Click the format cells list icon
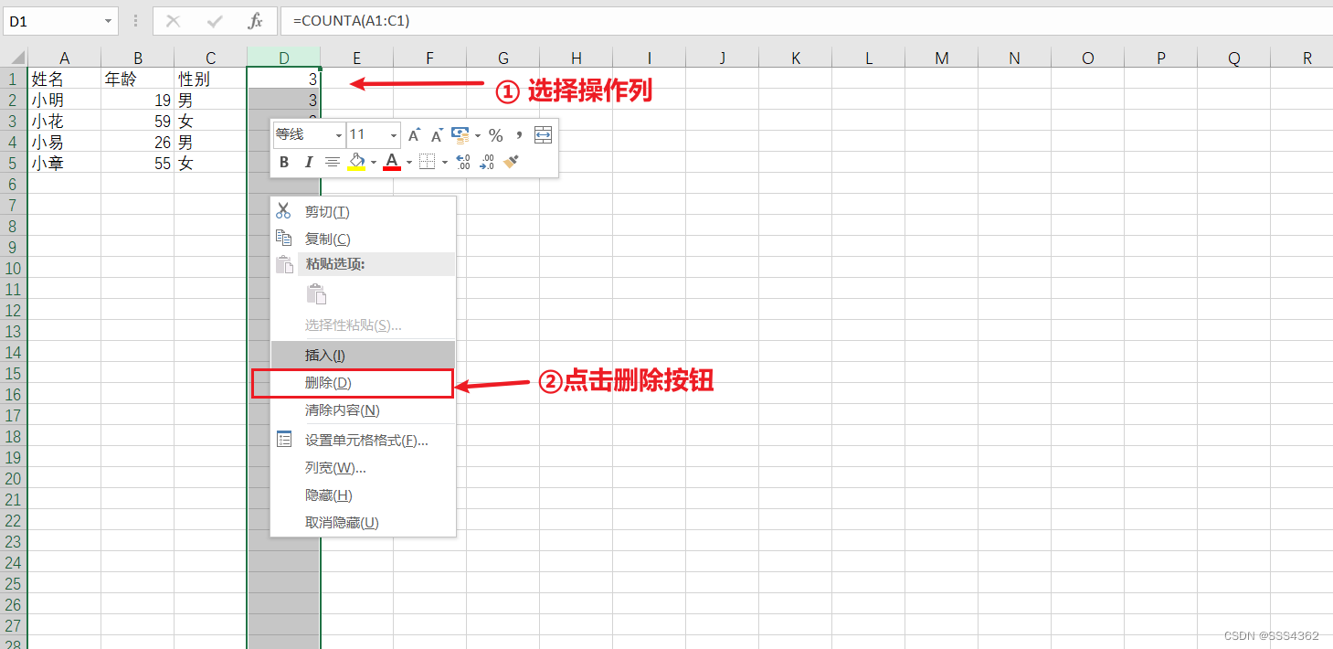1333x649 pixels. tap(284, 440)
